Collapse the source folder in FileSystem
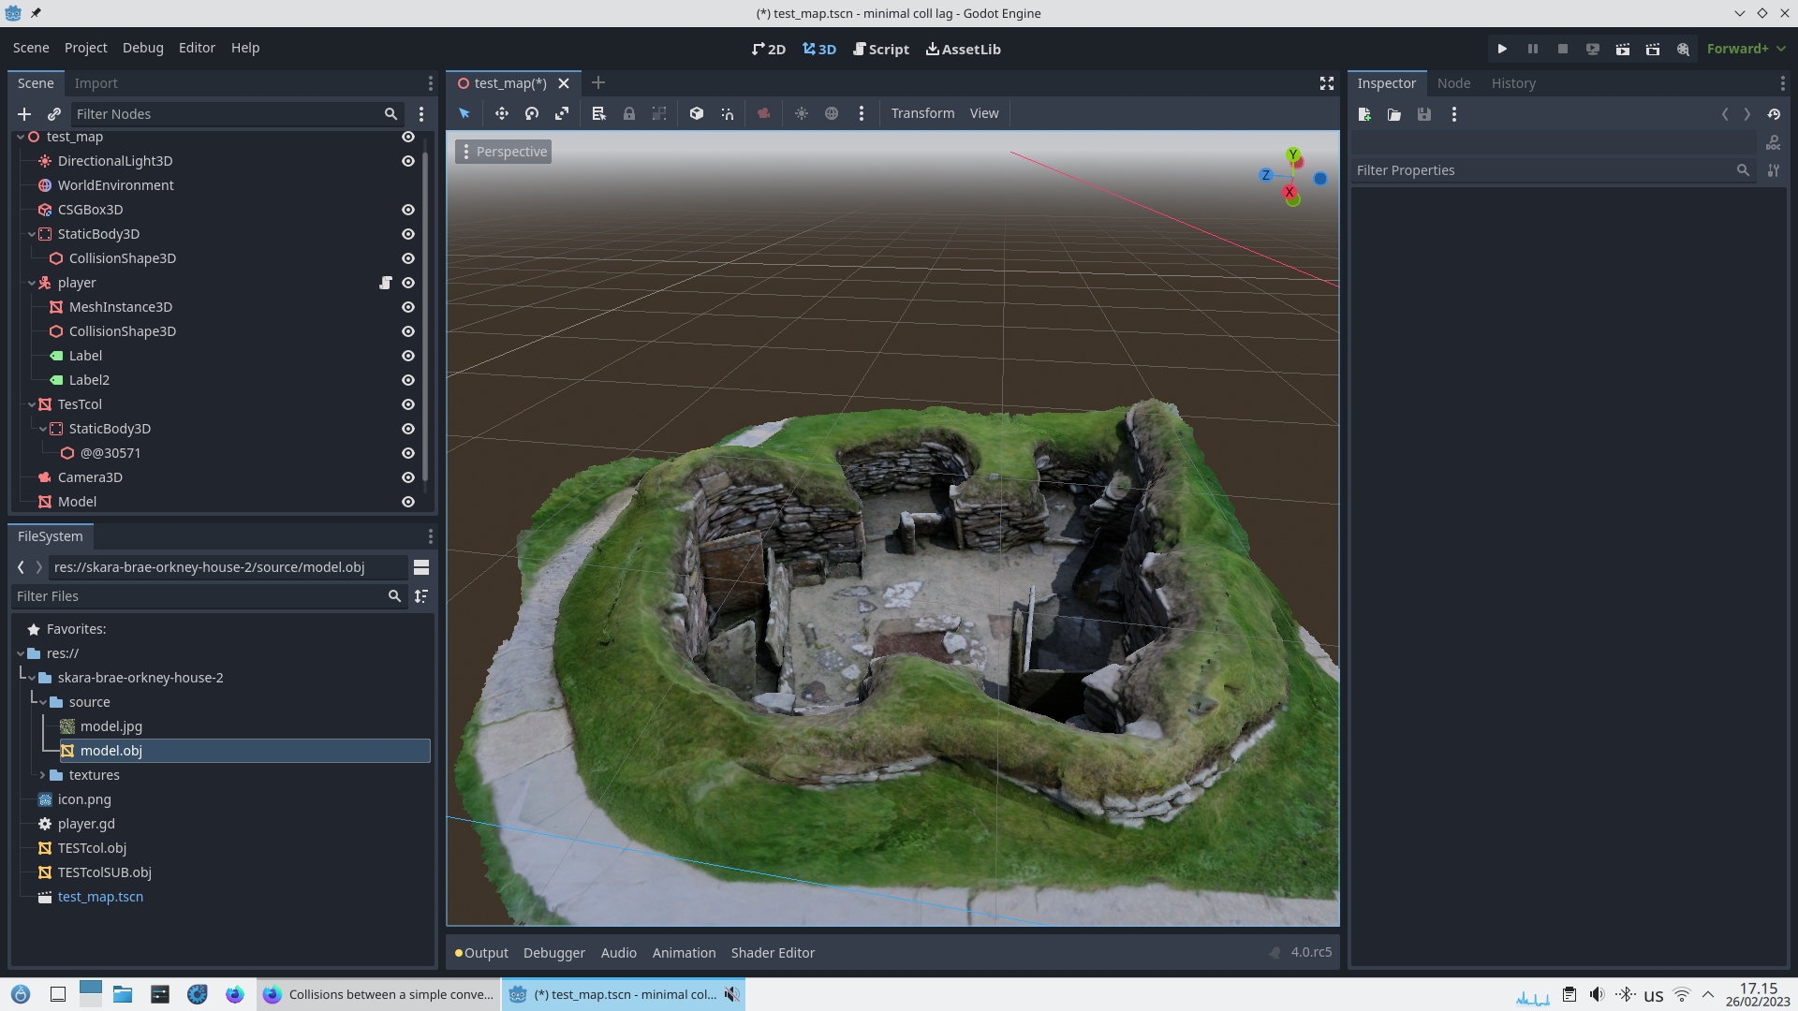 [x=41, y=701]
